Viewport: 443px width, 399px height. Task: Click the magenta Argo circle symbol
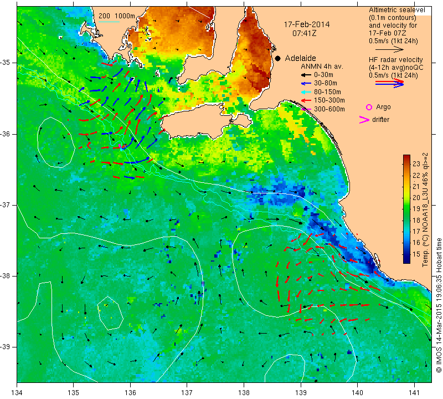click(x=369, y=107)
